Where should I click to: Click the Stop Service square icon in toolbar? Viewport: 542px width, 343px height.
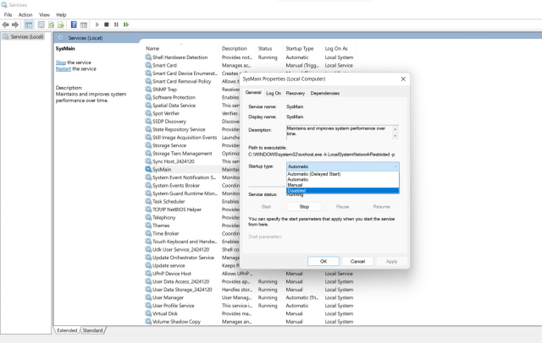107,24
